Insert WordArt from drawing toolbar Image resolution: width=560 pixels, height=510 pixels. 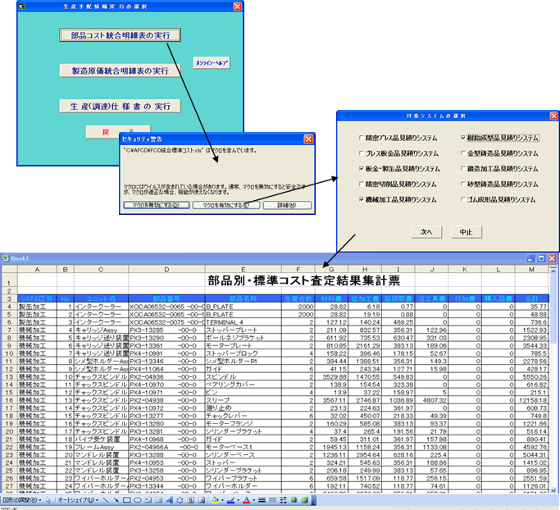click(169, 500)
